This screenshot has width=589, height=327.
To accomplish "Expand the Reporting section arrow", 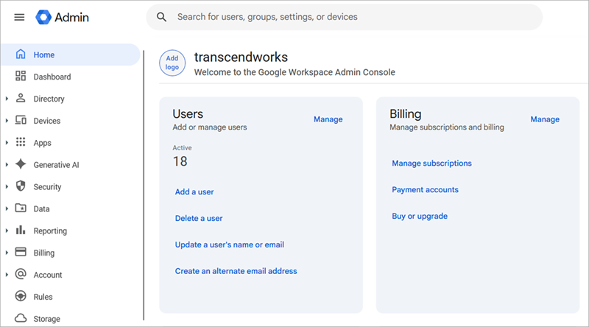I will click(7, 231).
